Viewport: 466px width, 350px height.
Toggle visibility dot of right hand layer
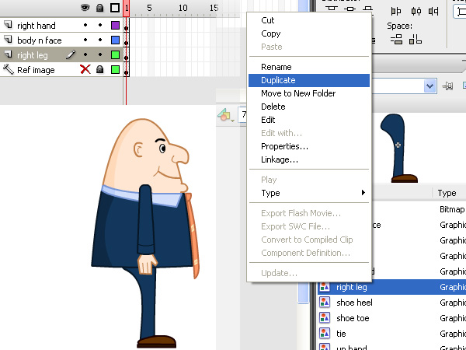(x=85, y=26)
